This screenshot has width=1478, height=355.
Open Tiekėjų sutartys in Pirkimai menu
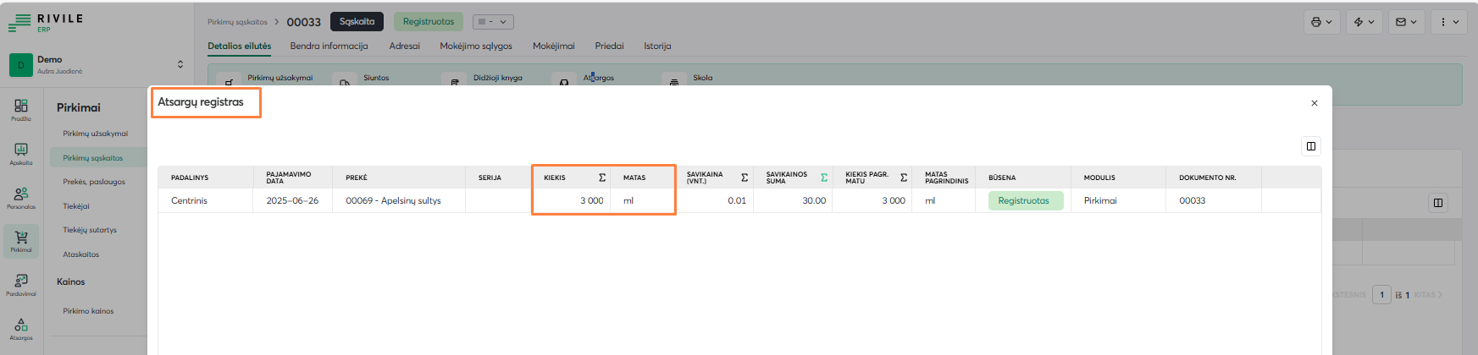coord(90,230)
